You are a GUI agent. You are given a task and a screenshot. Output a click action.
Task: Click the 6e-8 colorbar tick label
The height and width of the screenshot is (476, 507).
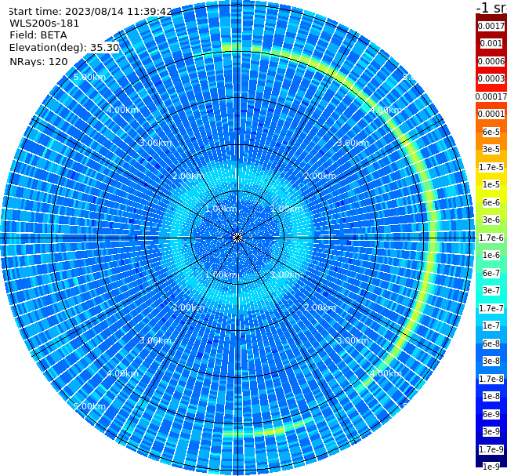491,343
